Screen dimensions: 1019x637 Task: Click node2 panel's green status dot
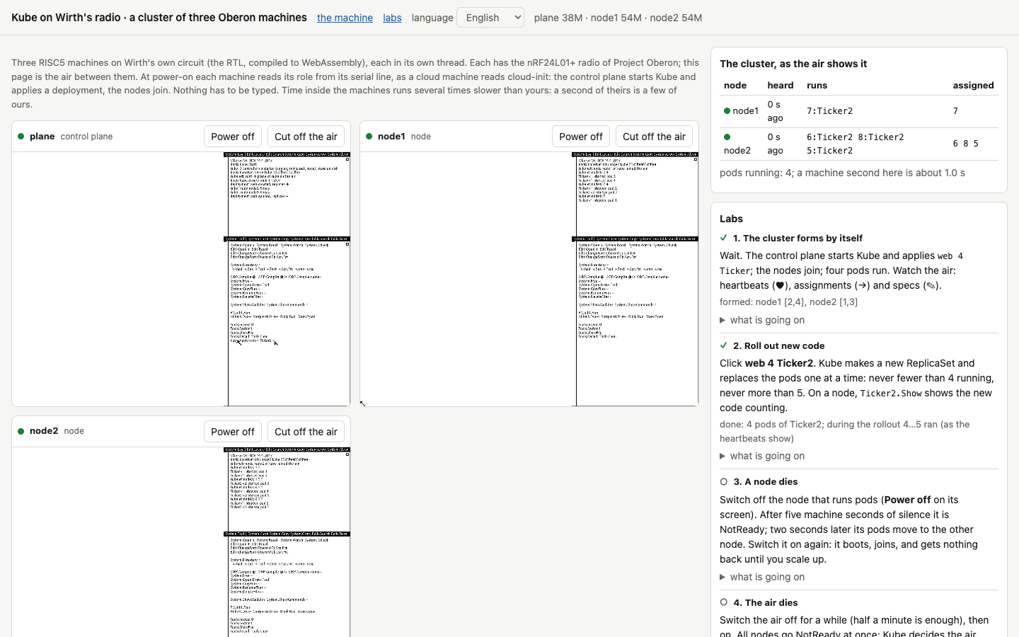tap(21, 431)
